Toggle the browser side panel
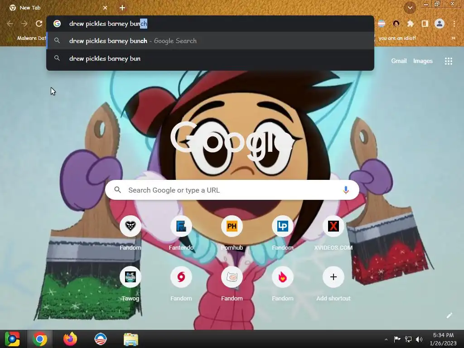The width and height of the screenshot is (464, 348). (425, 24)
